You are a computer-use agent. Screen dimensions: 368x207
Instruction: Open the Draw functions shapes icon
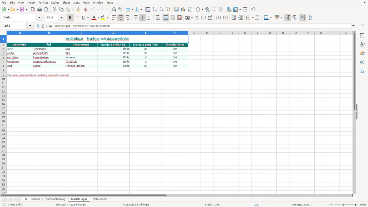pos(253,10)
